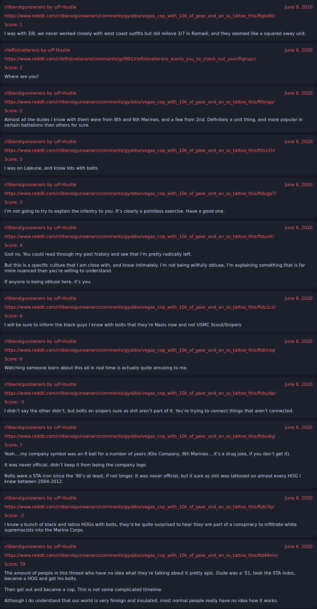Open the comment link ending ftdu1cz

point(140,307)
